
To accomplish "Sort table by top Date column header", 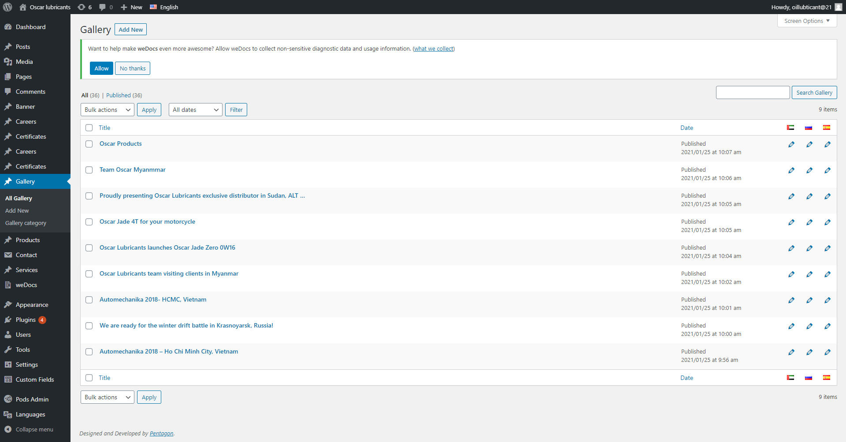I will coord(686,128).
